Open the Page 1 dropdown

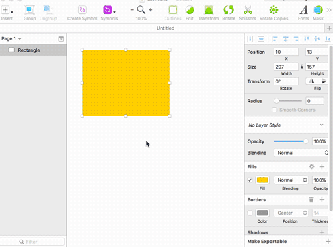pyautogui.click(x=11, y=38)
